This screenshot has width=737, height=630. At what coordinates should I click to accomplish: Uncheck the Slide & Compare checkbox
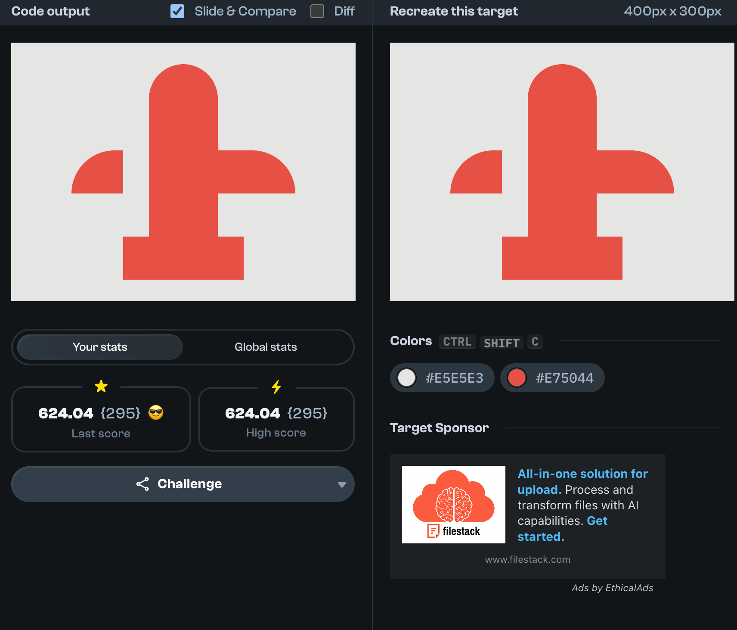click(177, 11)
